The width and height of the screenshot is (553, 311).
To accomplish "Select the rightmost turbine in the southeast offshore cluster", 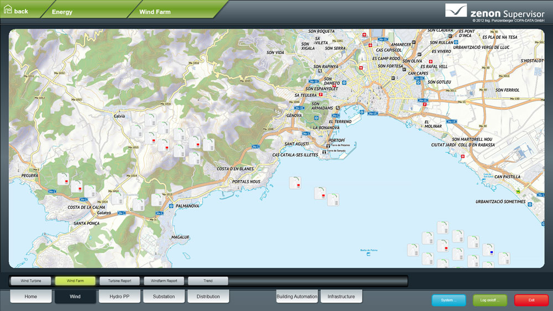I will click(x=504, y=259).
